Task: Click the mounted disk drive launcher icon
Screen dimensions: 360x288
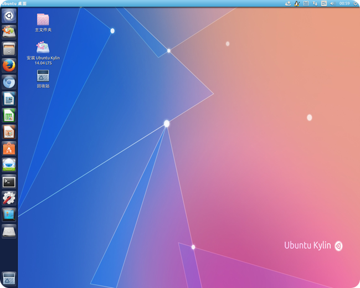Action: pyautogui.click(x=9, y=232)
